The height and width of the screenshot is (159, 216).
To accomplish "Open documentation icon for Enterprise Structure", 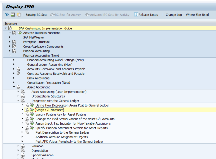I will pyautogui.click(x=14, y=42).
